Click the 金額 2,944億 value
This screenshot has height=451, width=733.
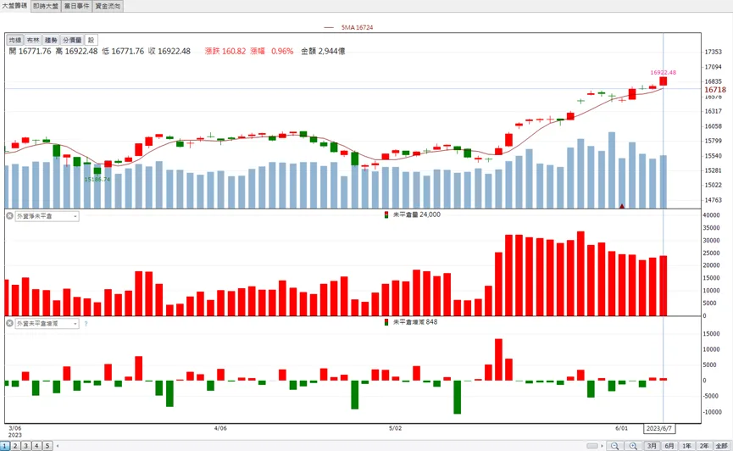click(323, 52)
